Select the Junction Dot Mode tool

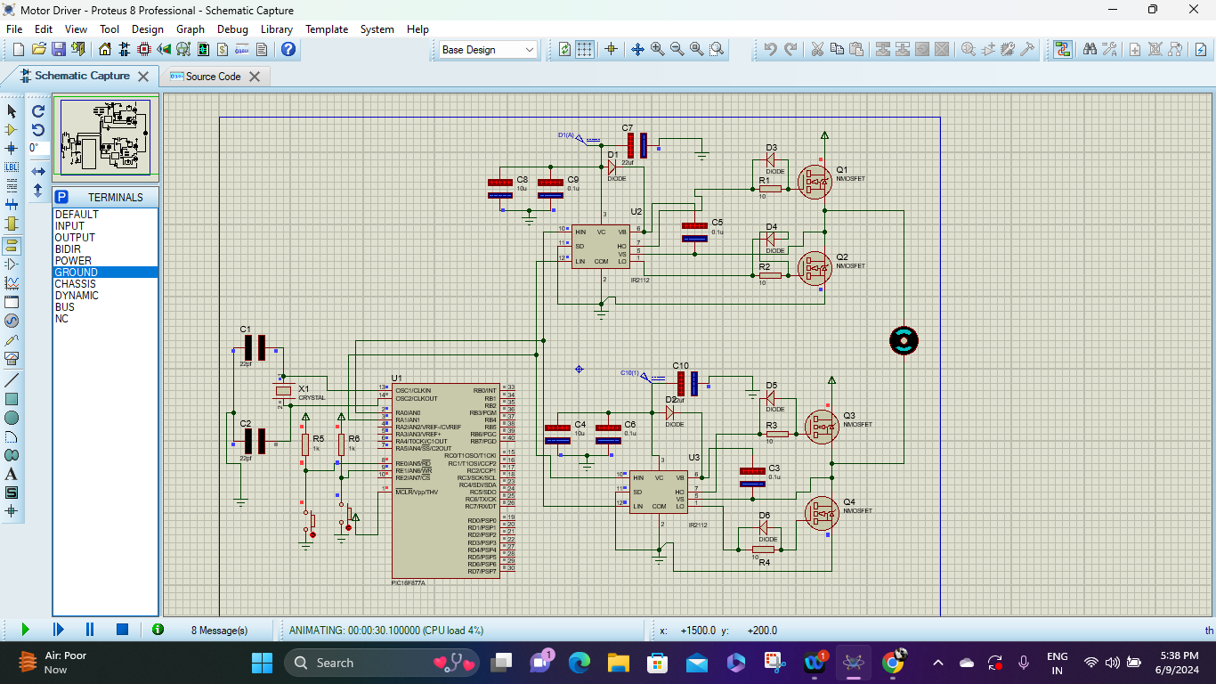[x=12, y=148]
